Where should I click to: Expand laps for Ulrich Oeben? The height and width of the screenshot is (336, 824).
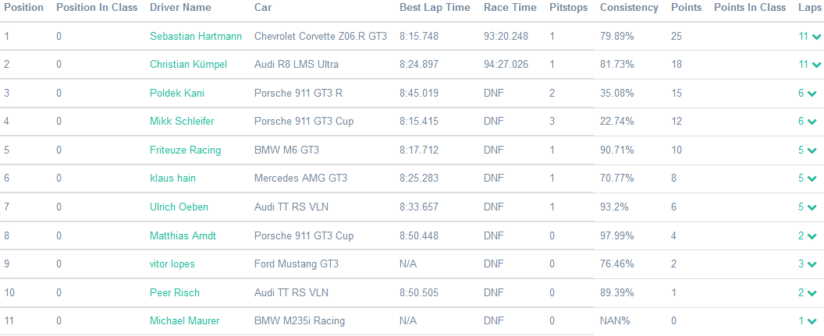click(x=812, y=207)
